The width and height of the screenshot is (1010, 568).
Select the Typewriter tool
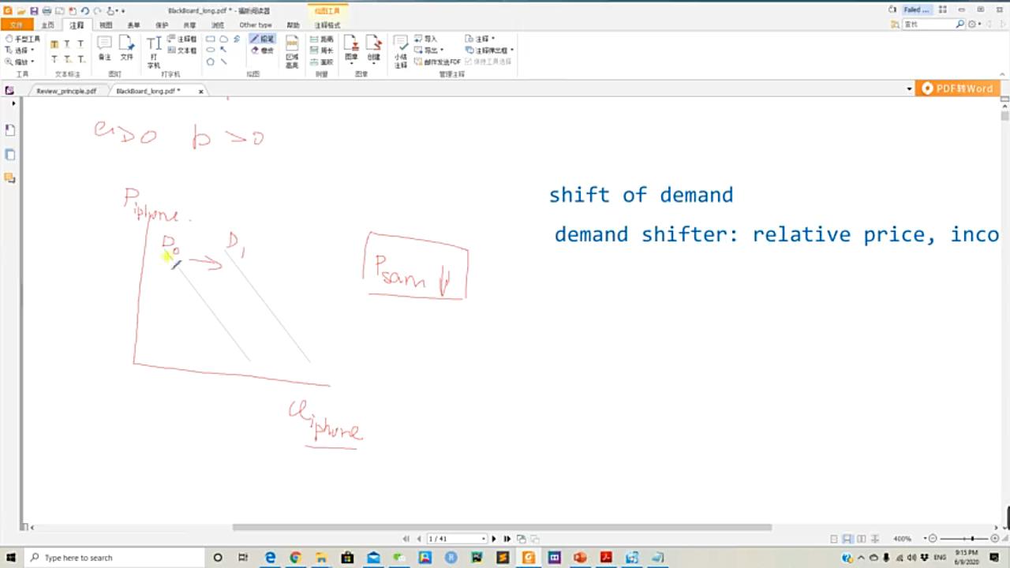coord(154,52)
